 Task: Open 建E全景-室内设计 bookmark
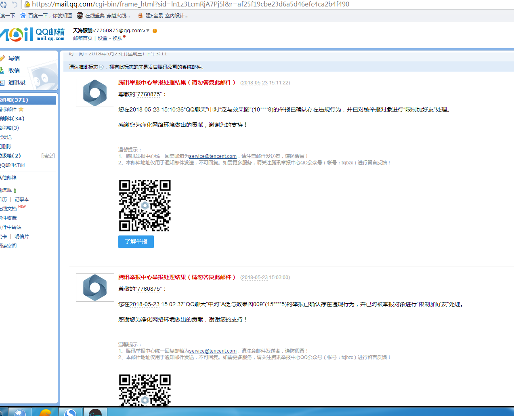pos(163,16)
